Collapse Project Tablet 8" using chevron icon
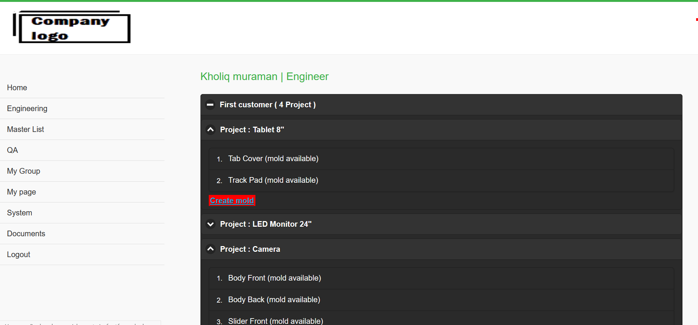This screenshot has height=325, width=698. (x=210, y=130)
